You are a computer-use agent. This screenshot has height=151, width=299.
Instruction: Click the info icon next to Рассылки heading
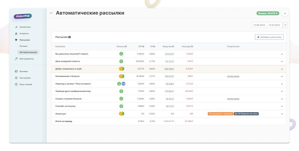[x=70, y=37]
